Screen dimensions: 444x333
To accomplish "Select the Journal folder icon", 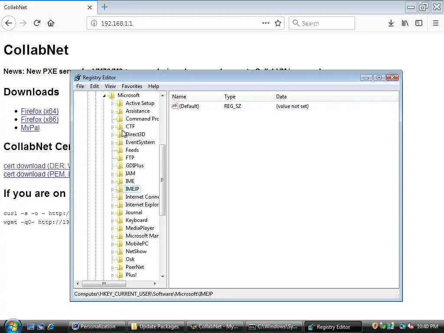I will [x=120, y=212].
